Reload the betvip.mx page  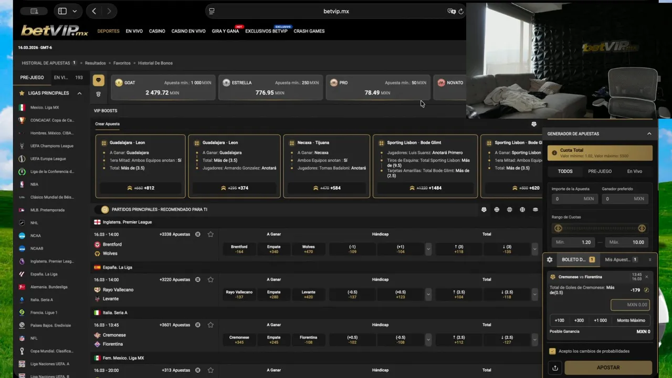pyautogui.click(x=461, y=11)
